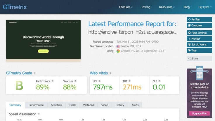Click the USA flag icon
This screenshot has width=215, height=121.
(x=118, y=46)
